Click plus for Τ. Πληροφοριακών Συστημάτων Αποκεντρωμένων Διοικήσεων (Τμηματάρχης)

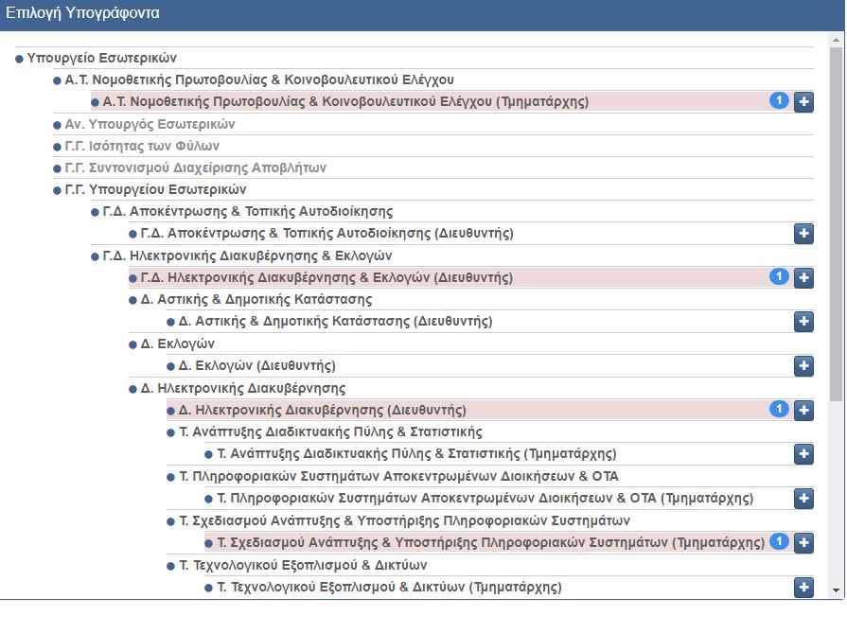(x=803, y=498)
